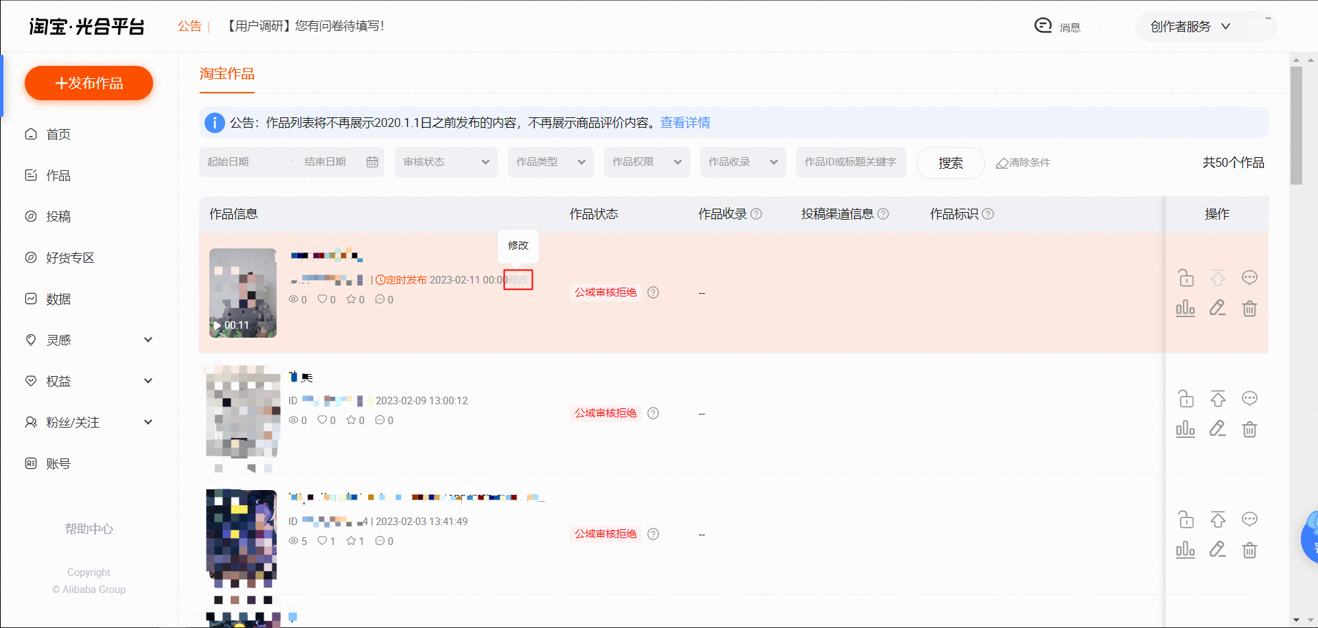Delete the 2023-02-03 13:41:49 work via trash icon
The height and width of the screenshot is (628, 1318).
(x=1249, y=550)
